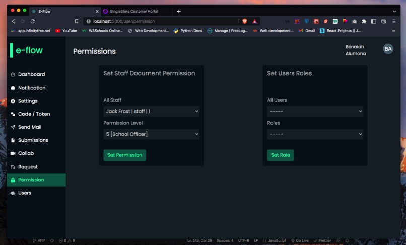The height and width of the screenshot is (245, 406).
Task: Reload the page with the refresh icon
Action: pyautogui.click(x=33, y=21)
